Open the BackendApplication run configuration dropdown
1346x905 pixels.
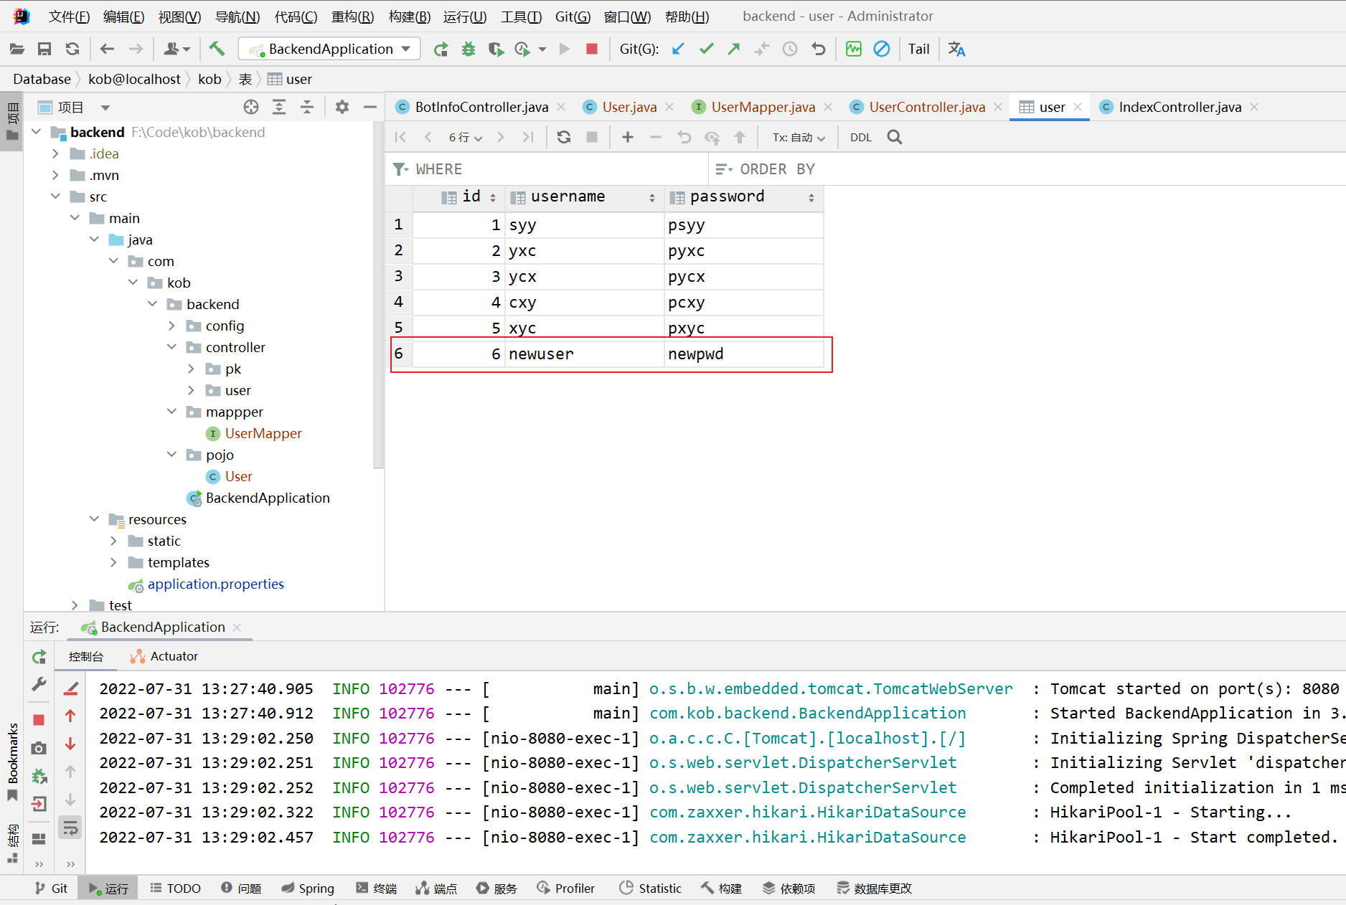(x=330, y=49)
